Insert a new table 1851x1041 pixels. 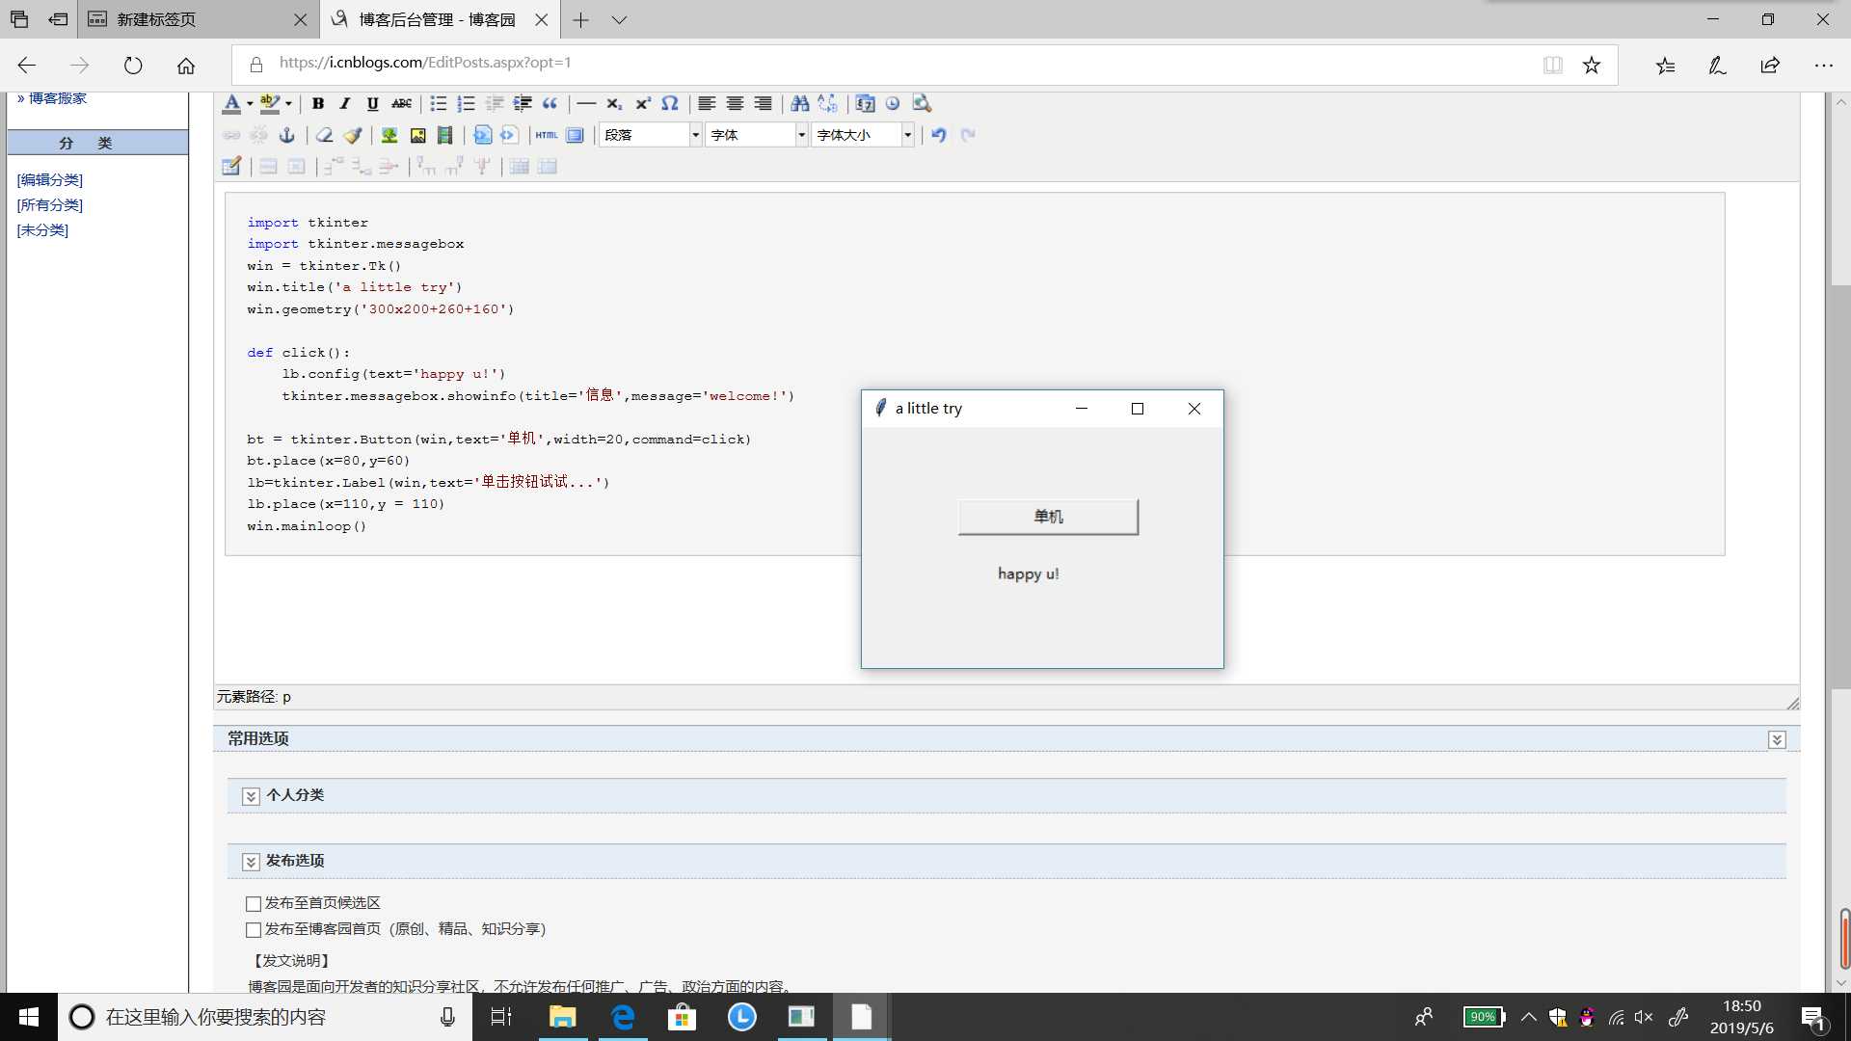pyautogui.click(x=231, y=167)
